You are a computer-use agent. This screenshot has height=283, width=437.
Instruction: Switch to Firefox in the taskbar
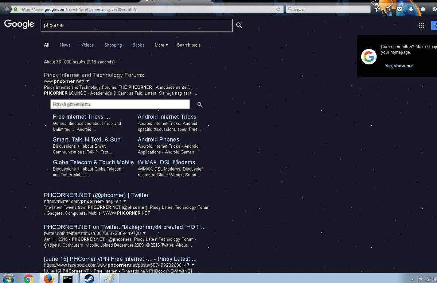pos(48,278)
